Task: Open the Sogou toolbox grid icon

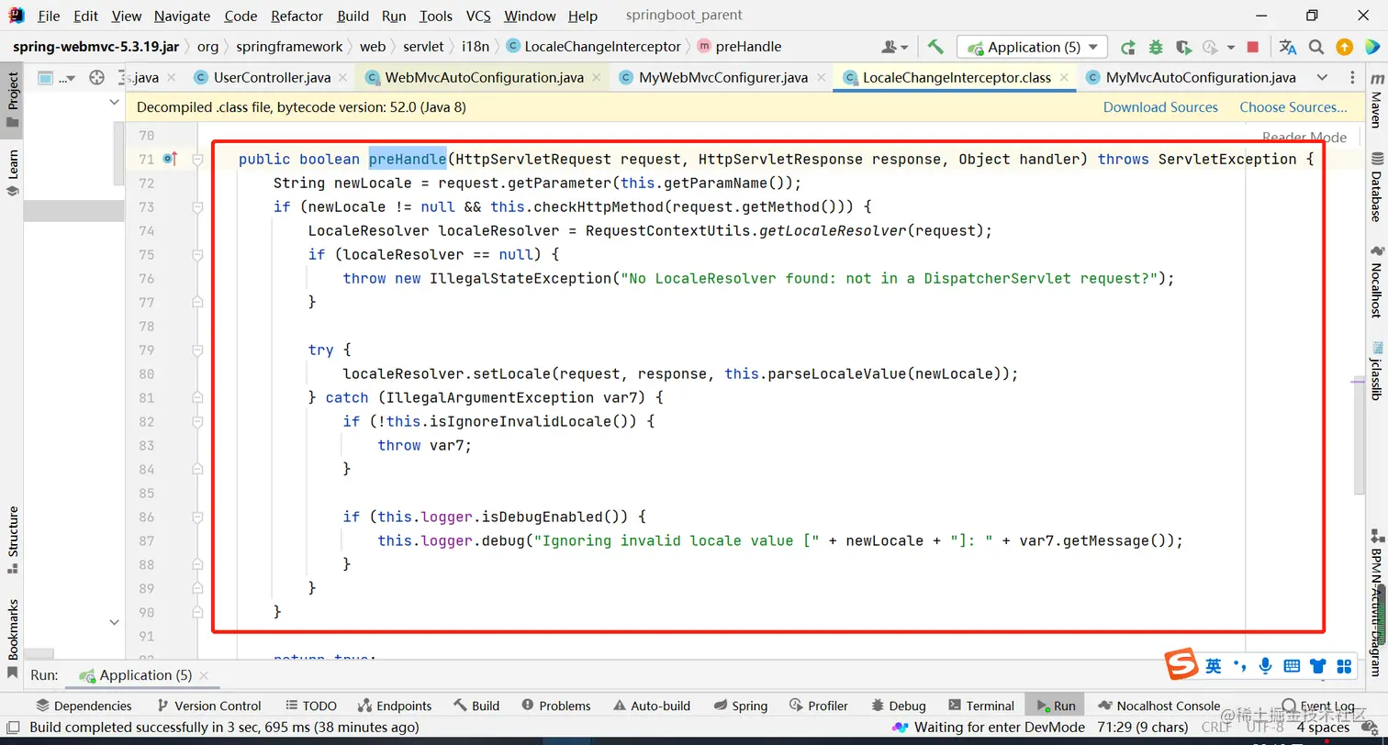Action: (1345, 665)
